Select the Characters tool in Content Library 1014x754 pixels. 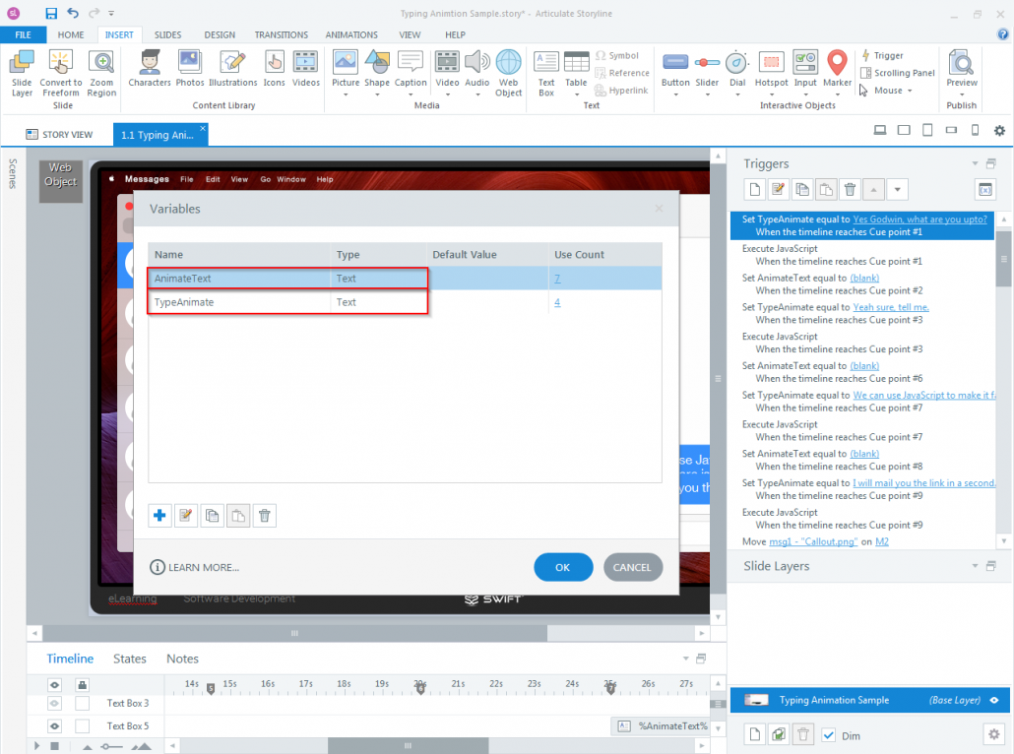(x=150, y=71)
